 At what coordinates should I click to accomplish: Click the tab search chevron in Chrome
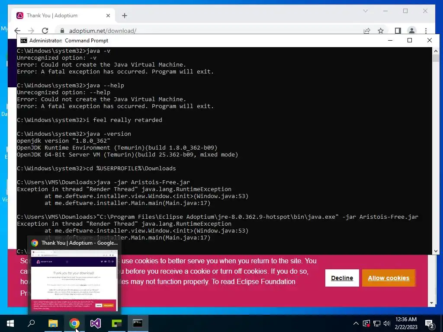point(365,11)
